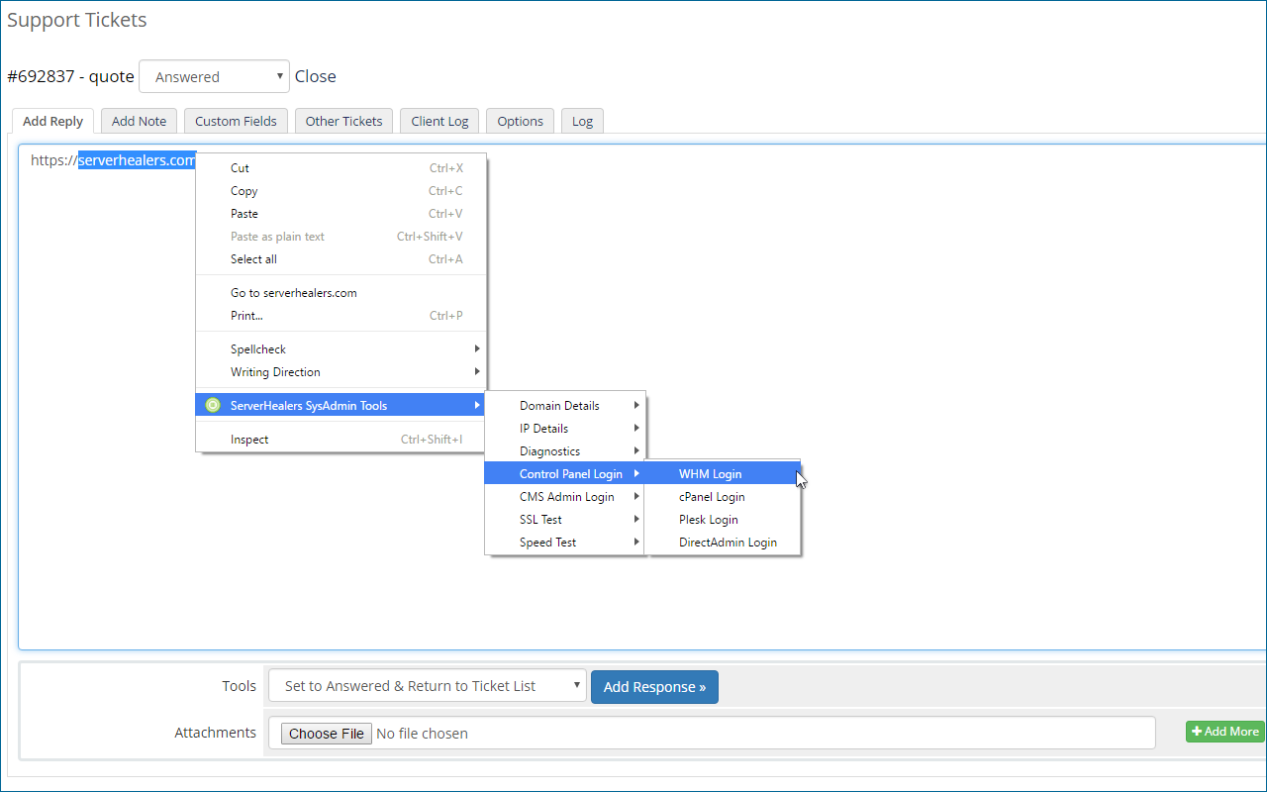
Task: Select WHM Login option
Action: [724, 474]
